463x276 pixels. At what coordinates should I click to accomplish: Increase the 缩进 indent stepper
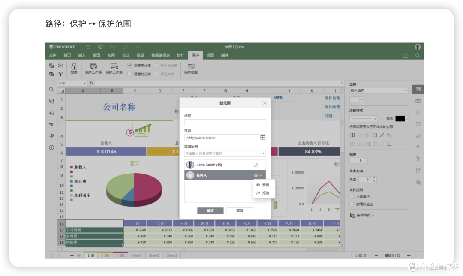tap(365, 159)
